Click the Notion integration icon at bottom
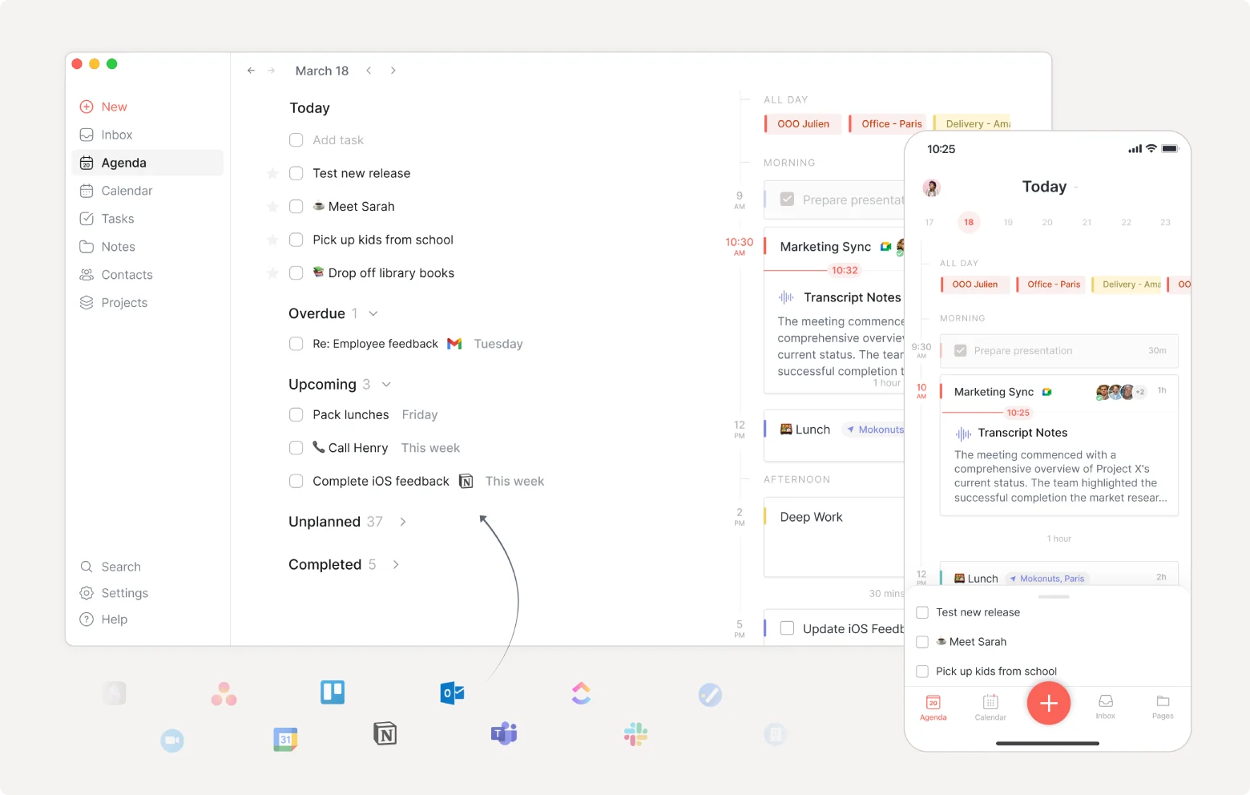1250x795 pixels. click(x=385, y=733)
